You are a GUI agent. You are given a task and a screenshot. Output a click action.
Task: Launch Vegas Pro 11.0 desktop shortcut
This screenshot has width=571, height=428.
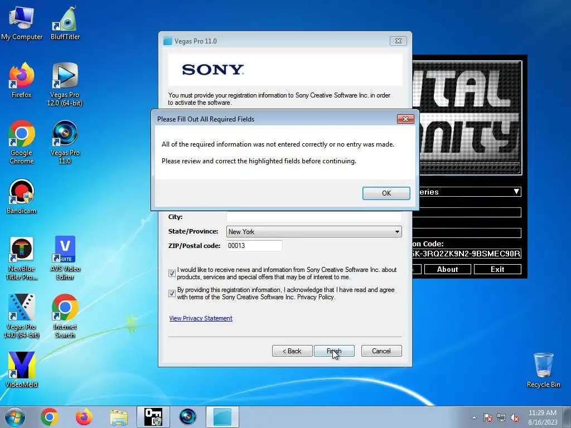click(x=65, y=142)
